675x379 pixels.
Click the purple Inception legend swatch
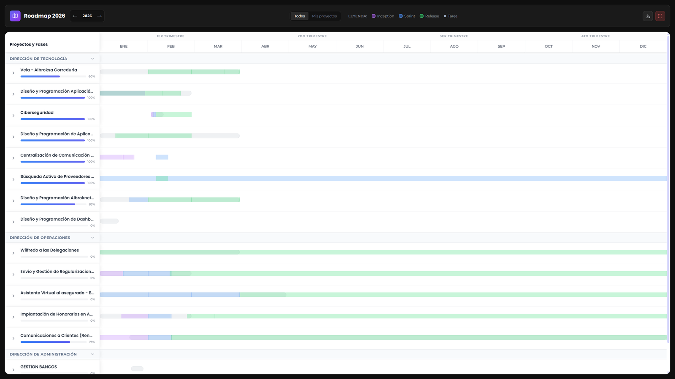(373, 16)
